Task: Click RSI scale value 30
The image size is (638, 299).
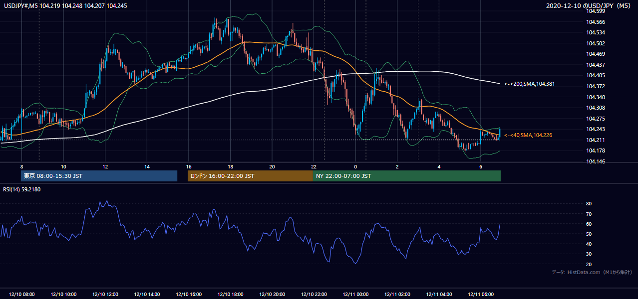Action: coord(589,254)
